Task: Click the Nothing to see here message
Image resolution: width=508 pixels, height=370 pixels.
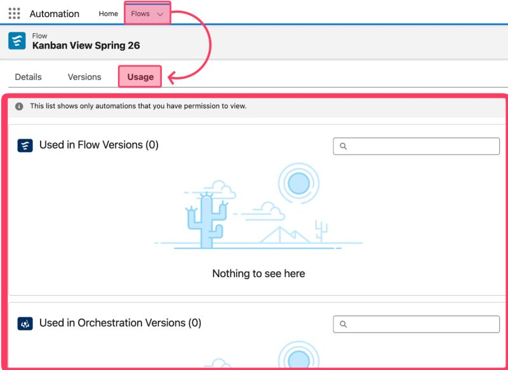Action: click(x=257, y=273)
